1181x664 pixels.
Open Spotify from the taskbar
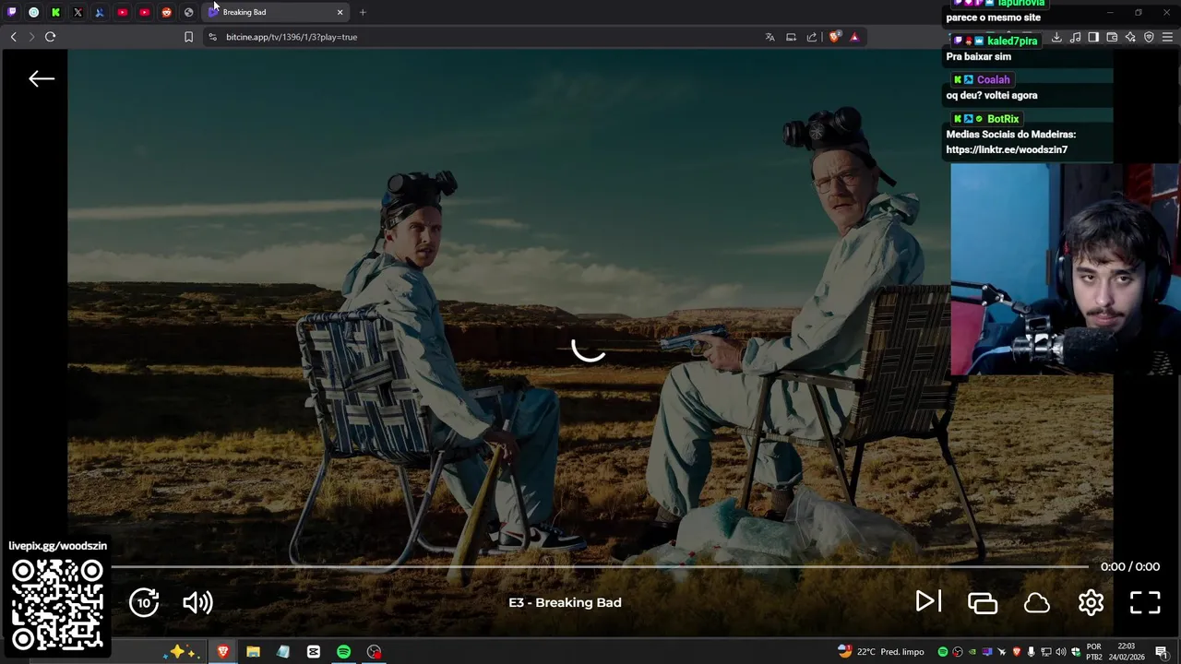[x=343, y=652]
